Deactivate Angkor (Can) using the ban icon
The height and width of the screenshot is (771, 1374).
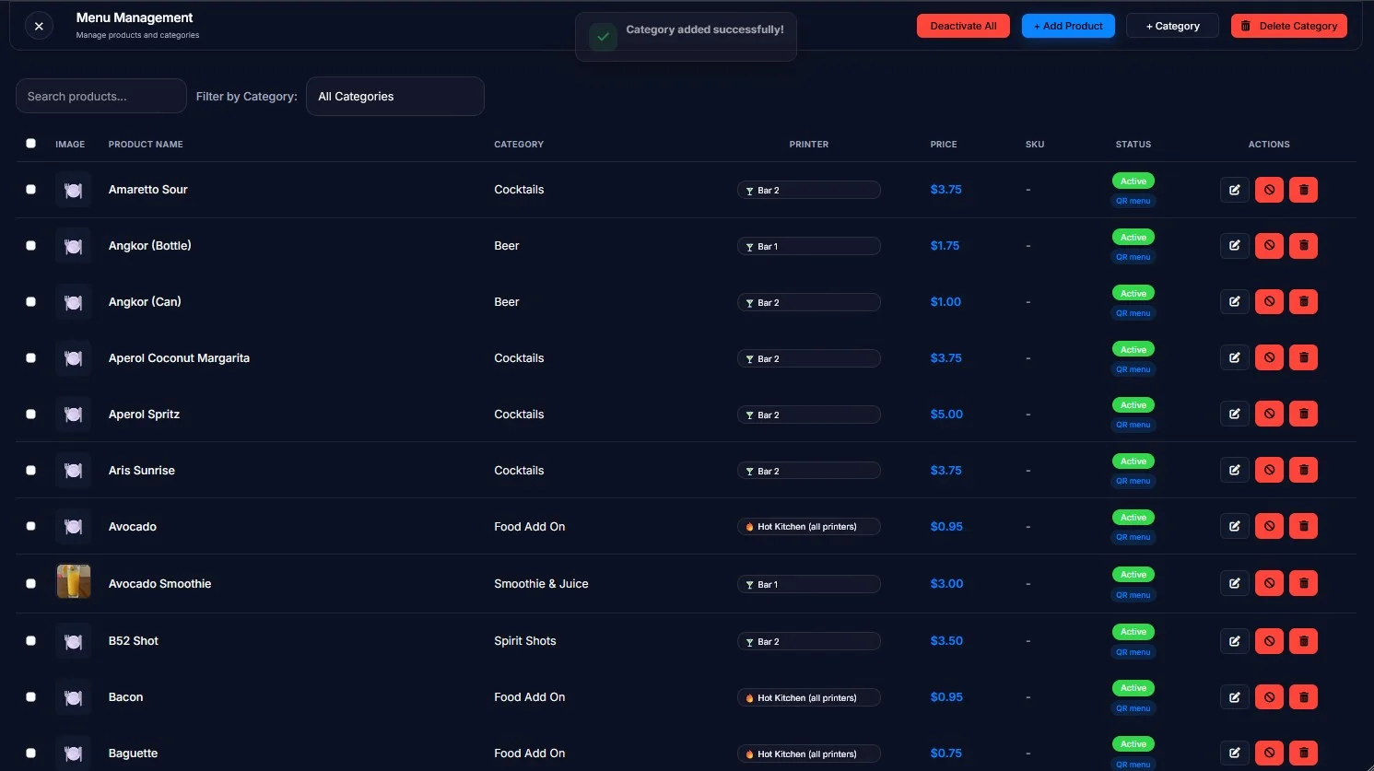1269,302
